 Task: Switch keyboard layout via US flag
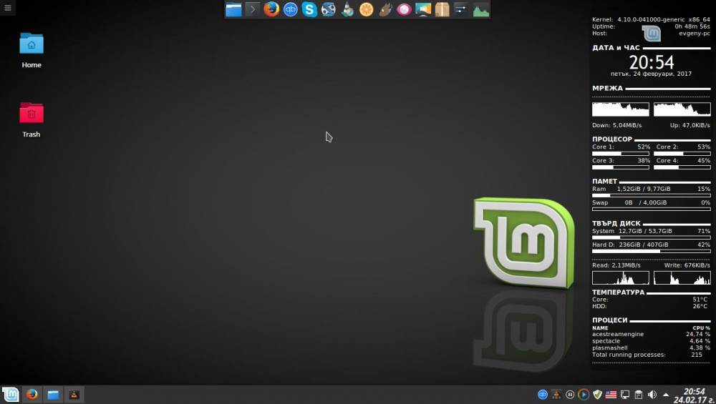(x=611, y=395)
